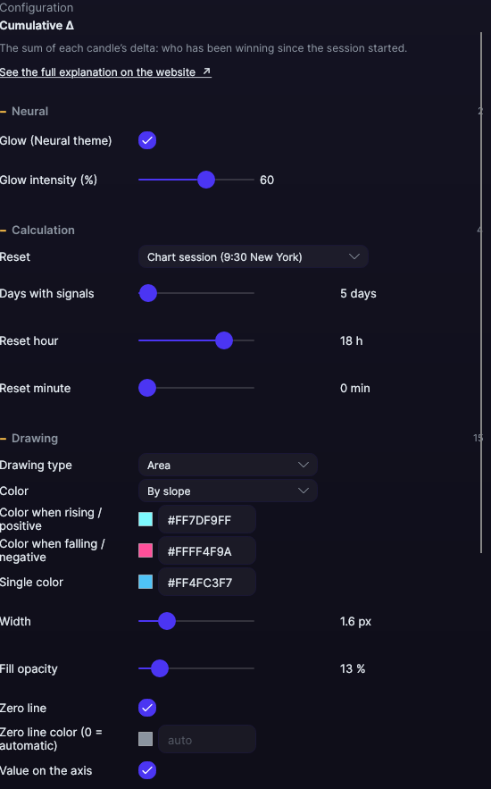Click the '18 h' value text

pyautogui.click(x=352, y=340)
